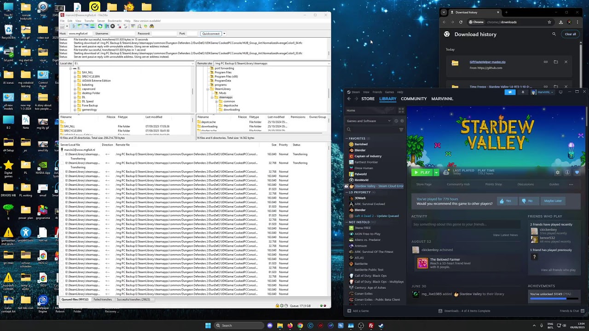The height and width of the screenshot is (331, 589).
Task: Click Steam notifications bell icon
Action: (523, 92)
